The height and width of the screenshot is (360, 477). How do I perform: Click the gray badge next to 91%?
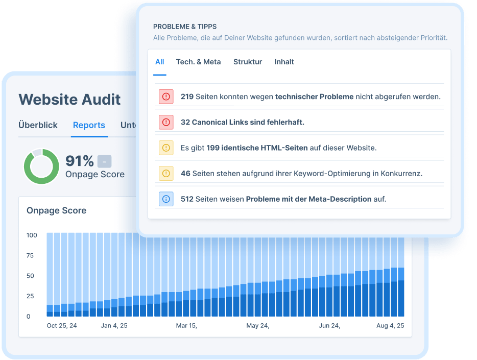pyautogui.click(x=104, y=161)
